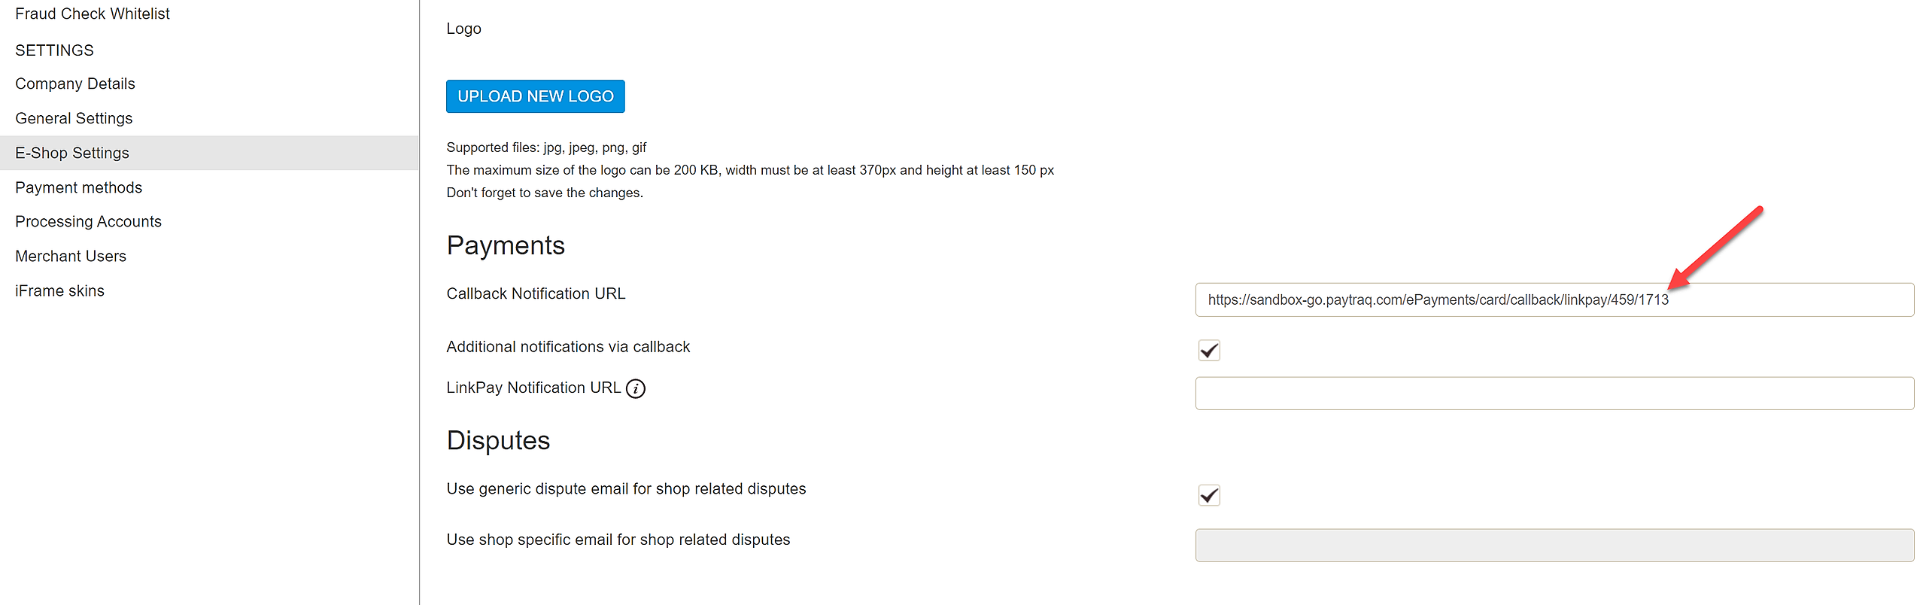Click the Payments section heading

(506, 245)
